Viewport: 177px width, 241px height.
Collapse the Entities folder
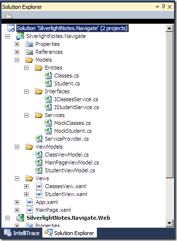pos(26,68)
